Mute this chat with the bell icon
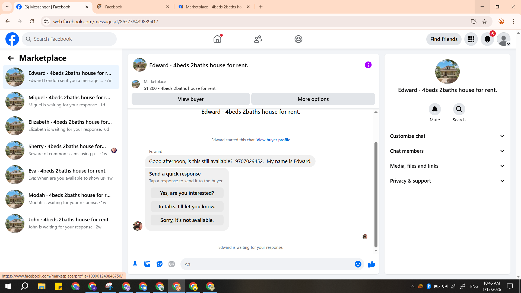Screen dimensions: 521x293 pyautogui.click(x=435, y=109)
